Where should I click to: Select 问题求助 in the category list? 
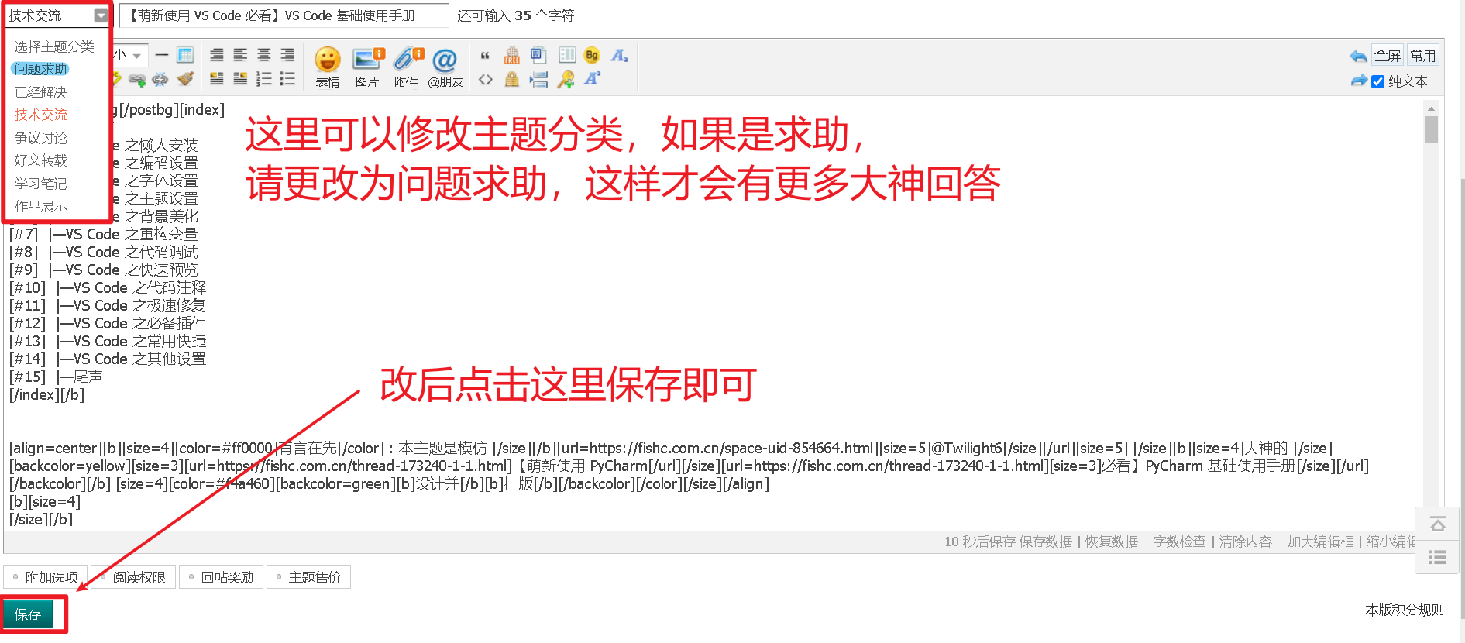tap(41, 69)
